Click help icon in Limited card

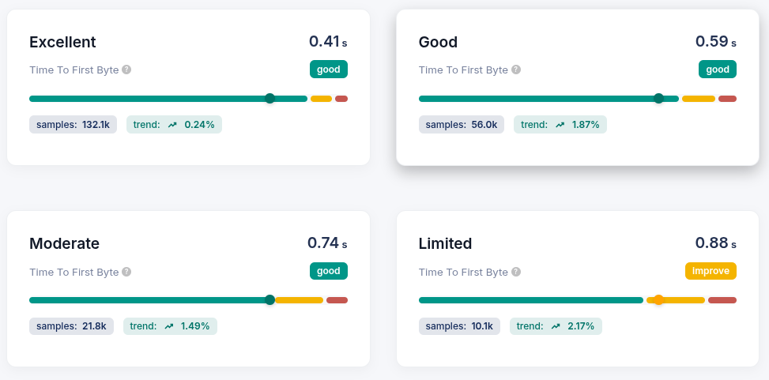coord(516,272)
